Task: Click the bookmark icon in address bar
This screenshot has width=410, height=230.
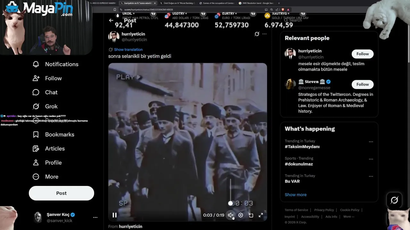Action: [115, 10]
